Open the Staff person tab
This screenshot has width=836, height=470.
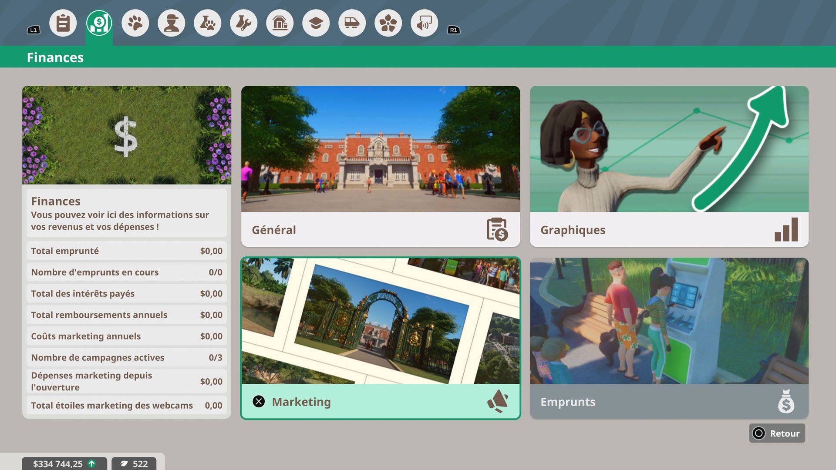[x=172, y=23]
